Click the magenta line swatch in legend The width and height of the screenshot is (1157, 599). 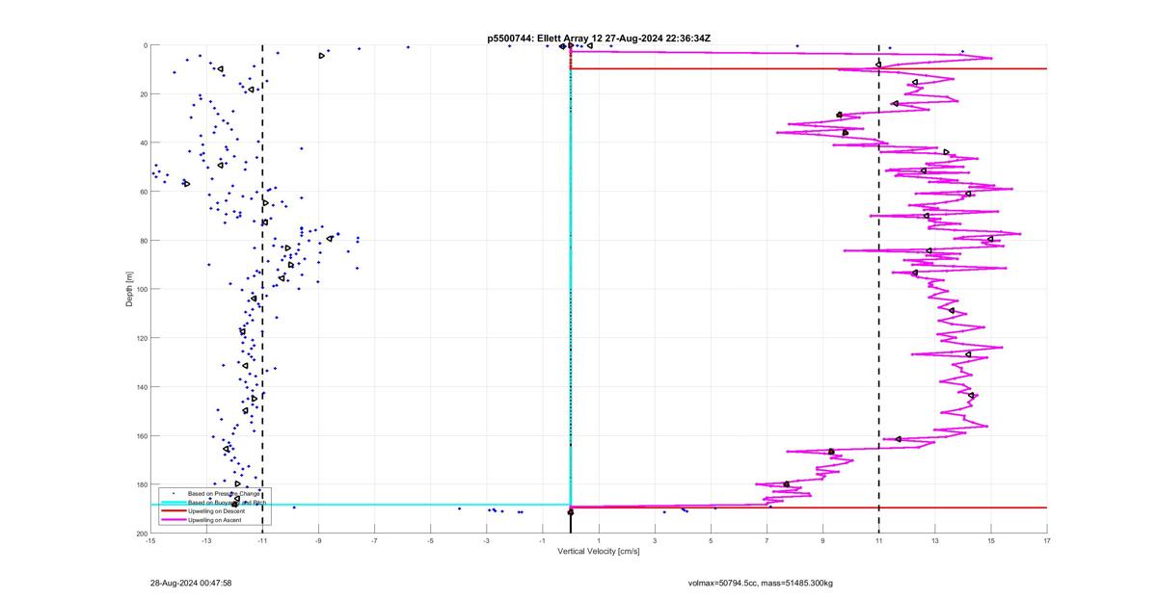click(173, 520)
